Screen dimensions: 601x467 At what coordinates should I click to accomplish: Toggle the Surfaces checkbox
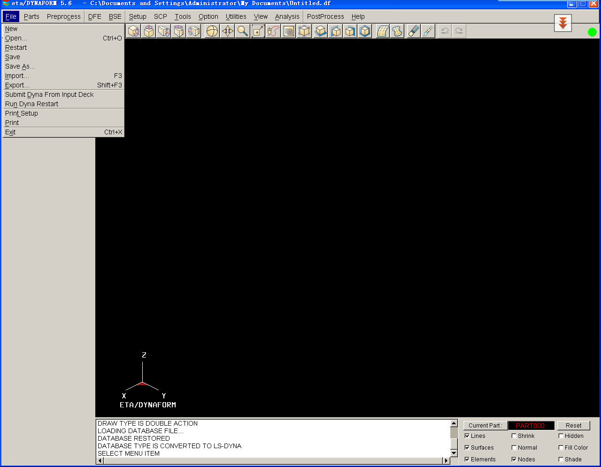[x=467, y=448]
